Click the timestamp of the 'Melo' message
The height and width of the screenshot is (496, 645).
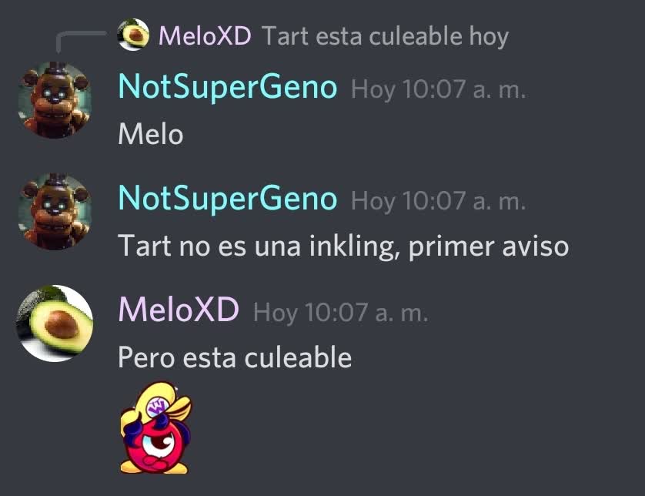tap(438, 89)
